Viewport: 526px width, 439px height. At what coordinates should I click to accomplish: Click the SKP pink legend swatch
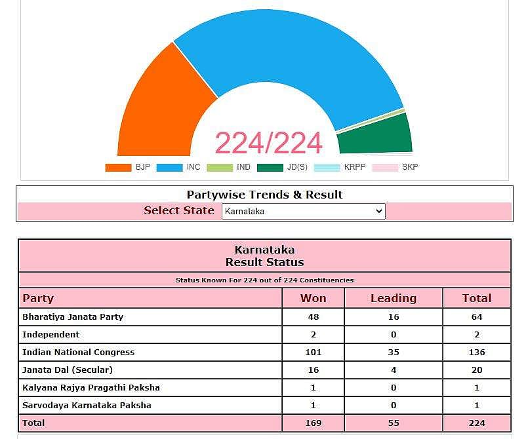[x=385, y=167]
